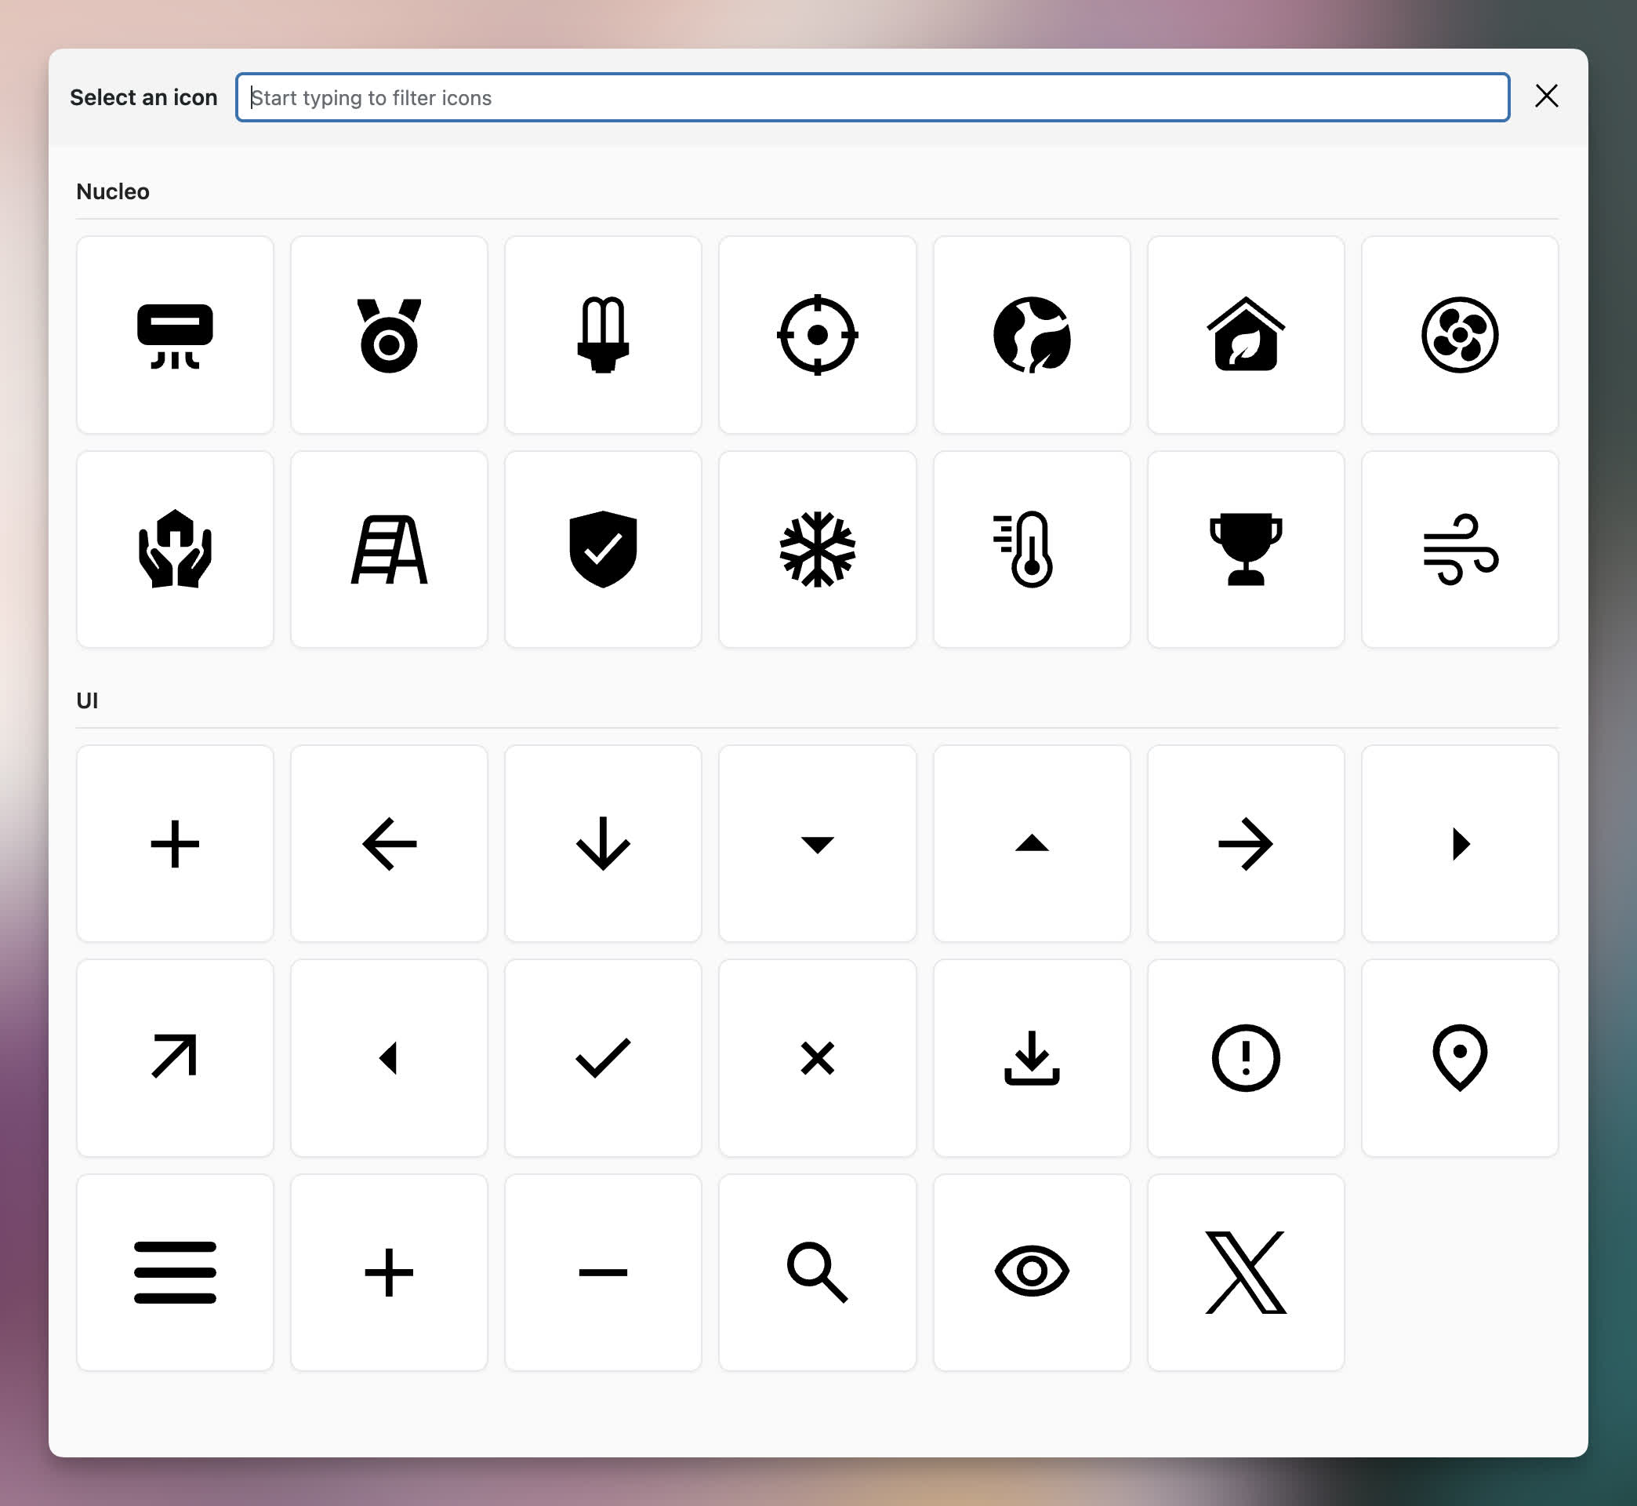Choose the trophy icon
This screenshot has height=1506, width=1637.
click(x=1245, y=549)
